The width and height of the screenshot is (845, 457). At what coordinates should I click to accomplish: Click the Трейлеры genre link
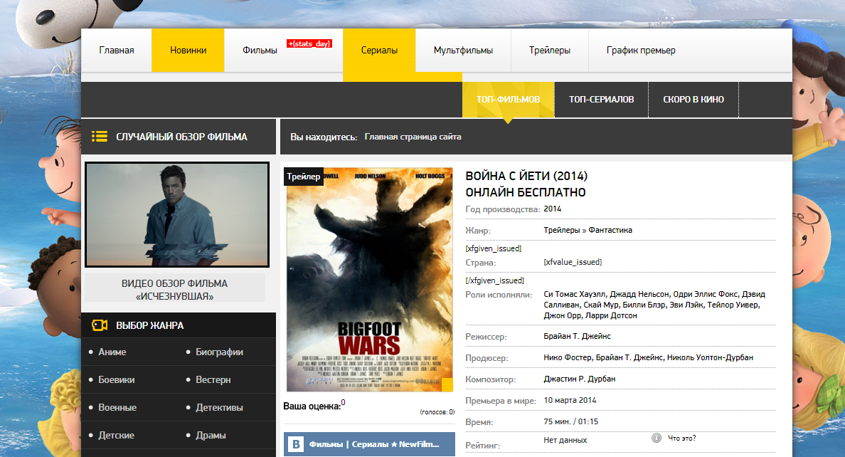(561, 230)
